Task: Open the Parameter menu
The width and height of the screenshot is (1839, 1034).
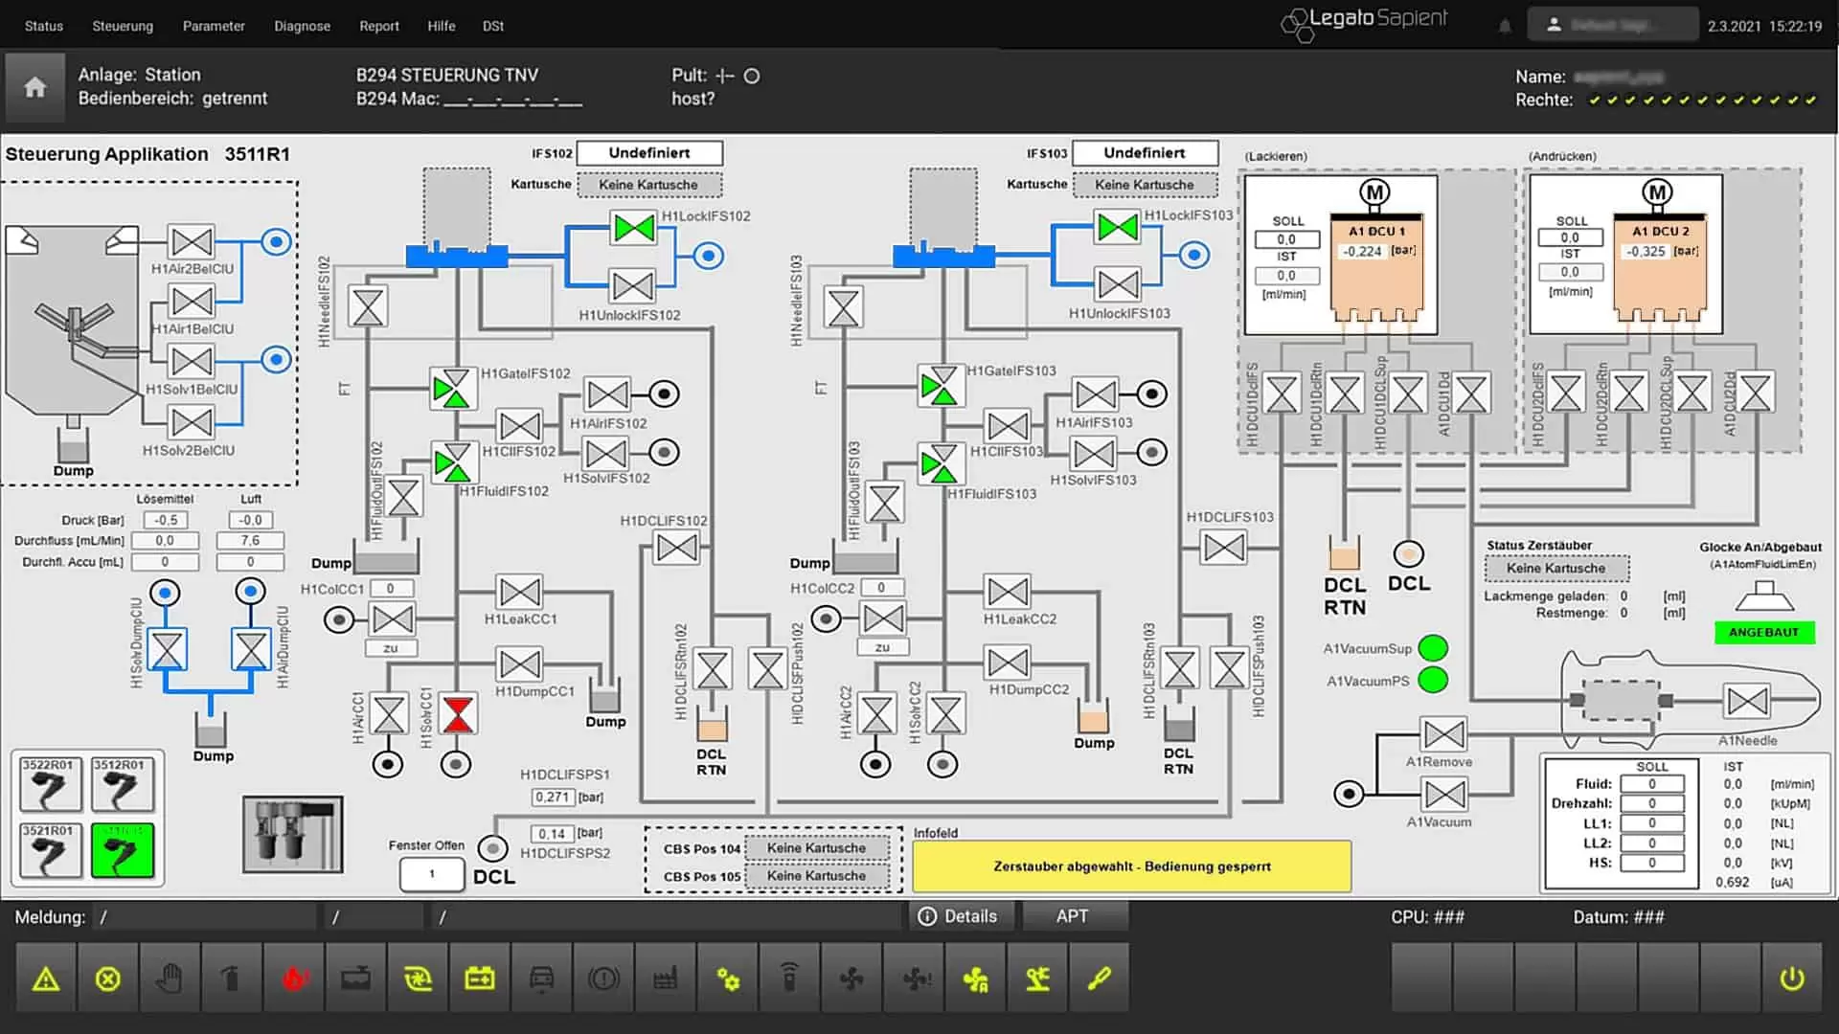Action: click(x=214, y=26)
